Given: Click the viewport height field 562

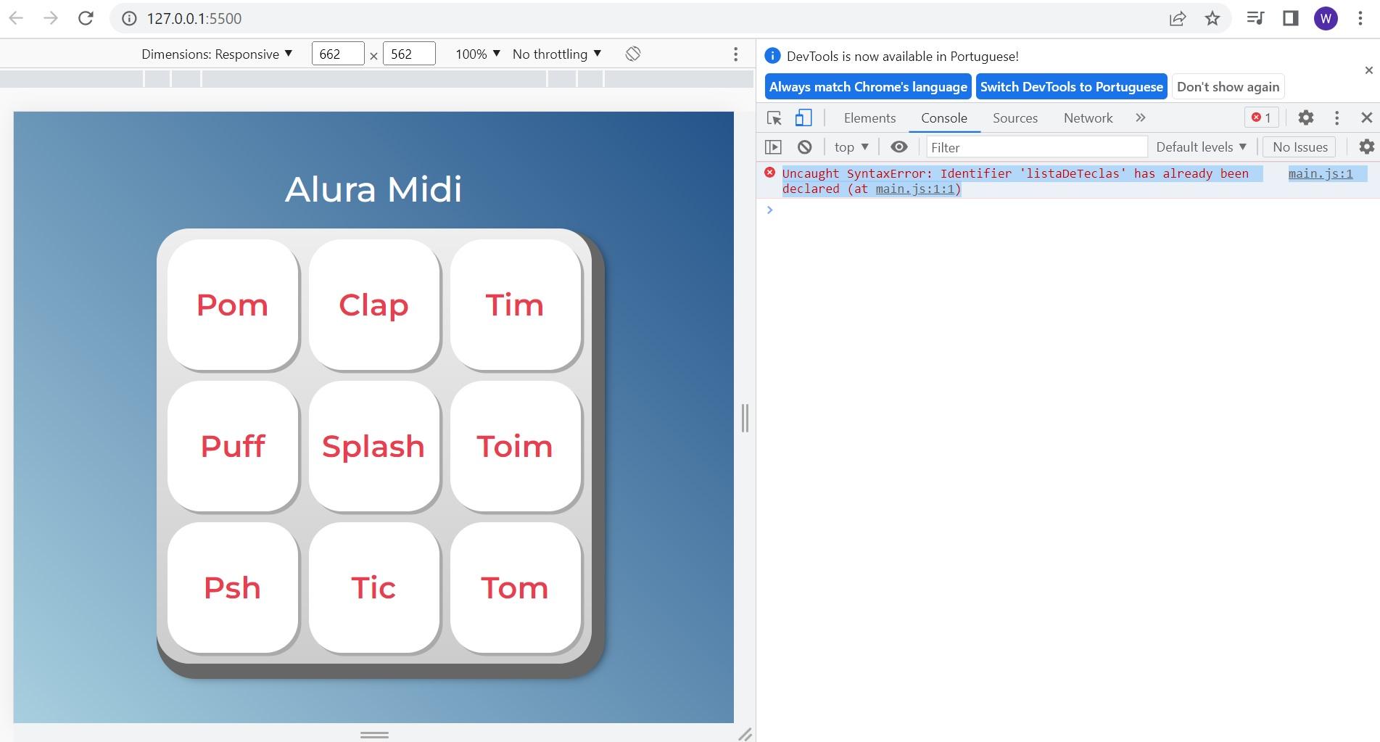Looking at the screenshot, I should (409, 54).
